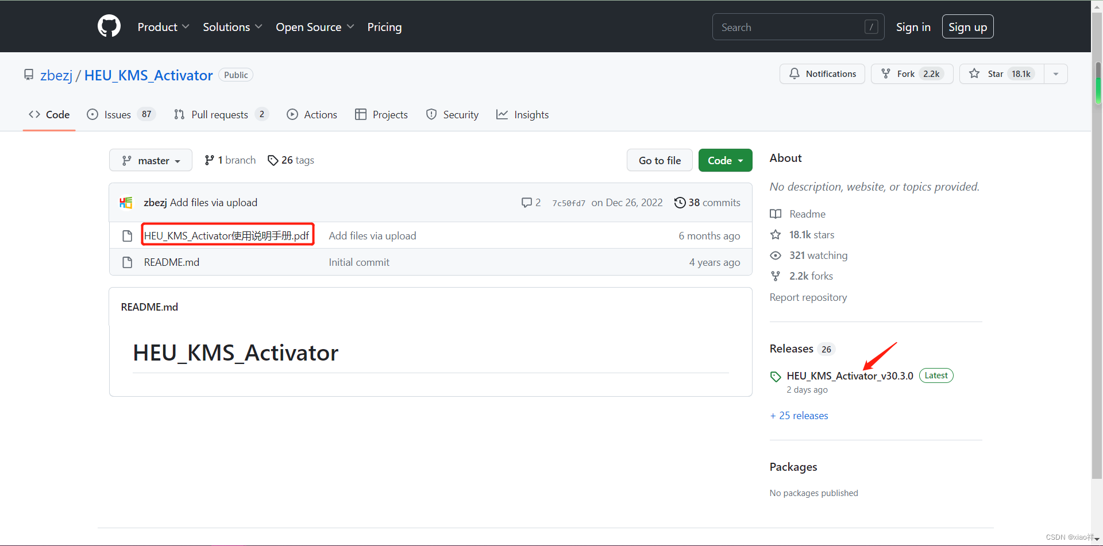The height and width of the screenshot is (546, 1103).
Task: Open the Star lists dropdown arrow
Action: [x=1056, y=74]
